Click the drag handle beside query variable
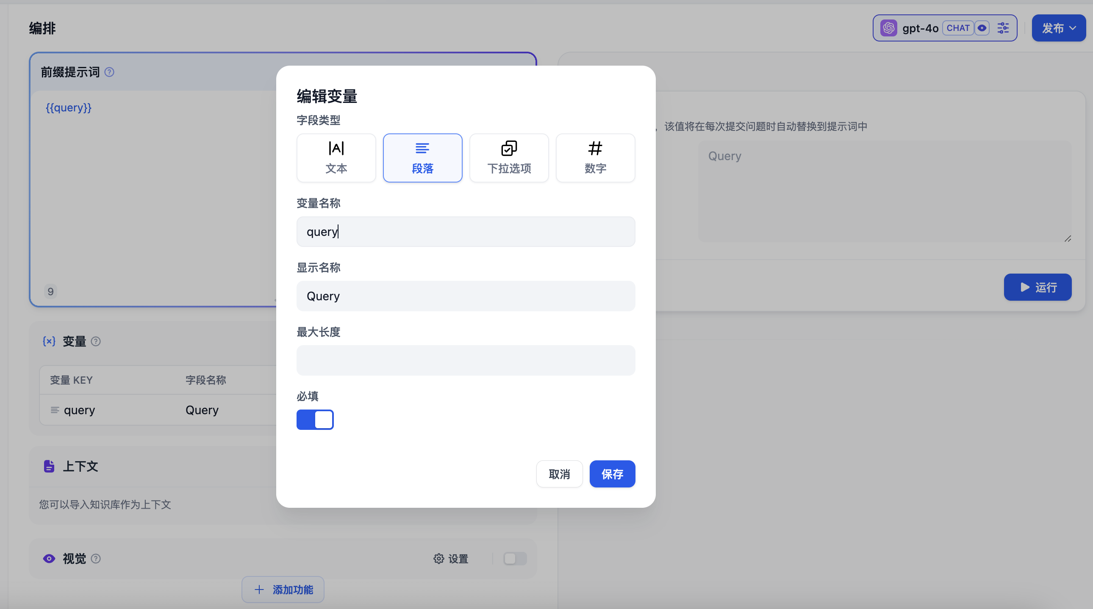The width and height of the screenshot is (1093, 609). pos(54,410)
